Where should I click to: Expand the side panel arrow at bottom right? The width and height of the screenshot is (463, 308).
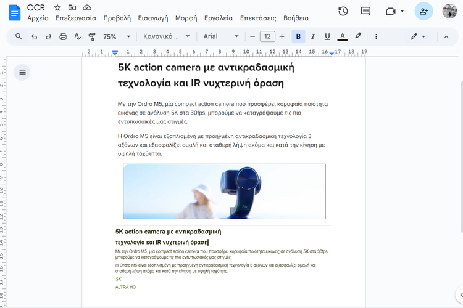[460, 294]
